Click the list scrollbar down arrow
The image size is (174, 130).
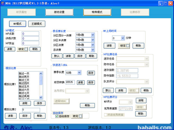coord(41,97)
